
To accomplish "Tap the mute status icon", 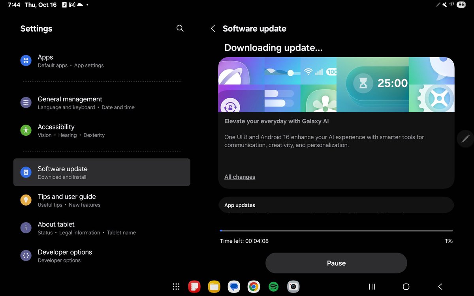I will point(445,5).
